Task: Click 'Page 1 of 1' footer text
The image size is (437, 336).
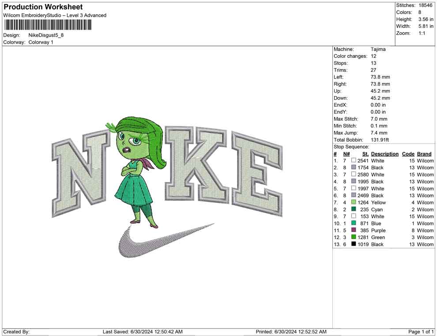Action: pos(421,332)
